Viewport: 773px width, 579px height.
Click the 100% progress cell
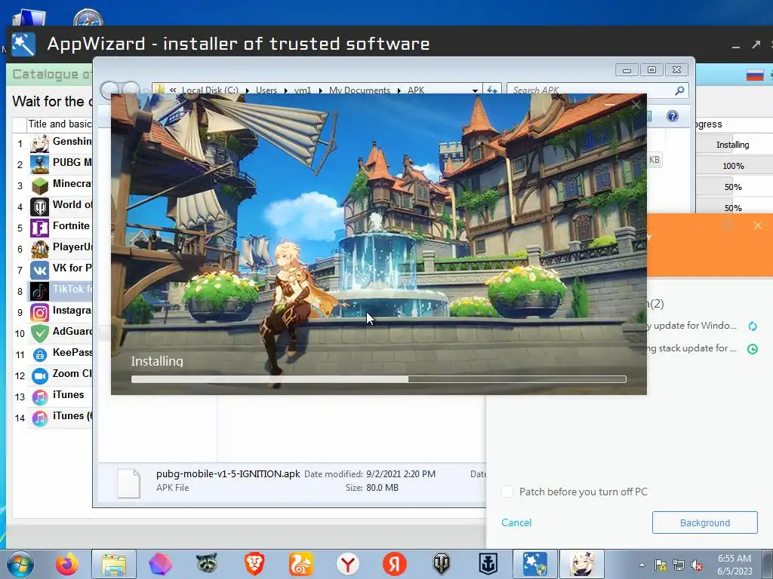(733, 166)
